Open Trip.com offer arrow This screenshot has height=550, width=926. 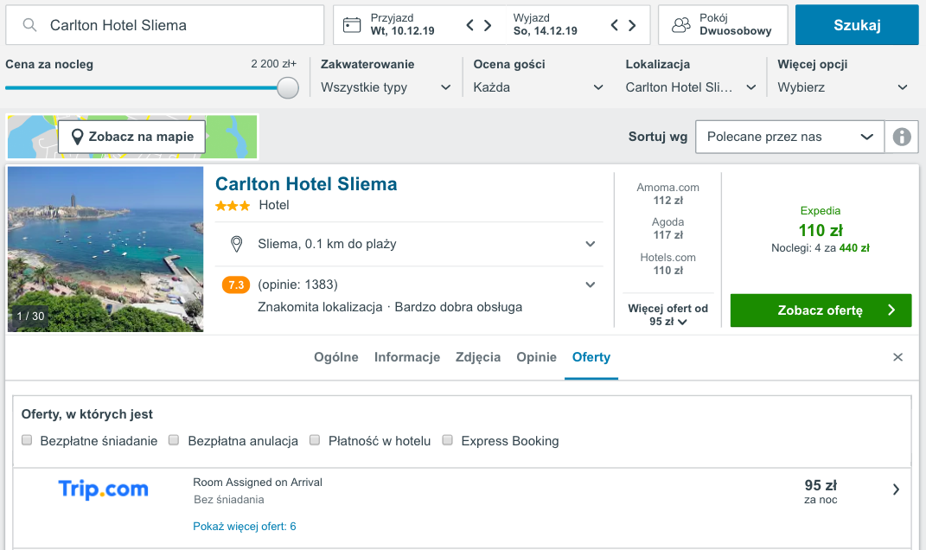(x=896, y=489)
